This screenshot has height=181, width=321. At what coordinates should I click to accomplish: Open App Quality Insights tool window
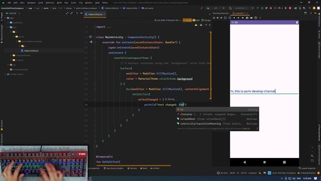click(x=114, y=168)
